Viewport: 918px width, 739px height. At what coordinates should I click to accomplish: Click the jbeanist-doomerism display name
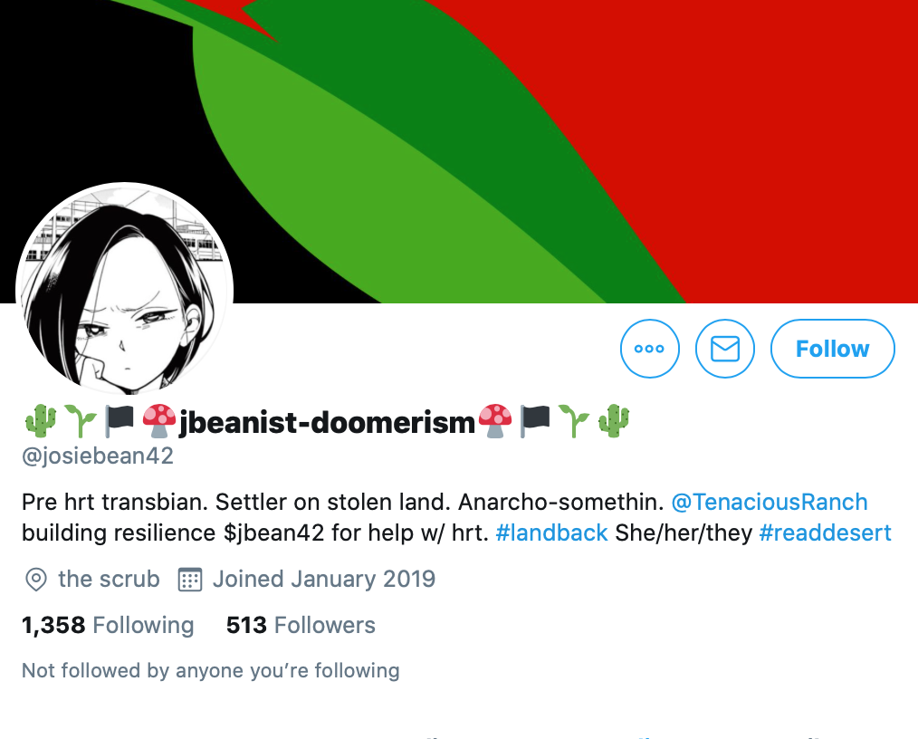pos(327,422)
